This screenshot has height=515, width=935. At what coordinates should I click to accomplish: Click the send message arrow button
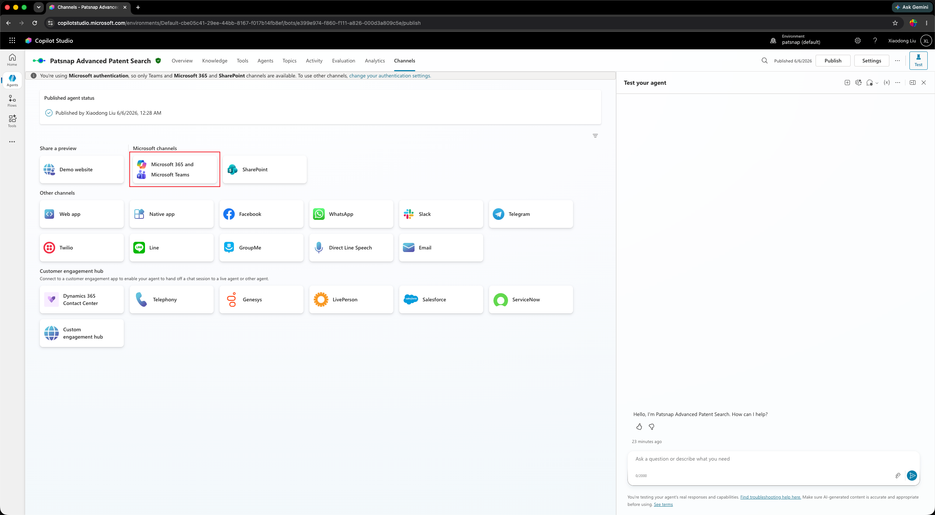912,476
